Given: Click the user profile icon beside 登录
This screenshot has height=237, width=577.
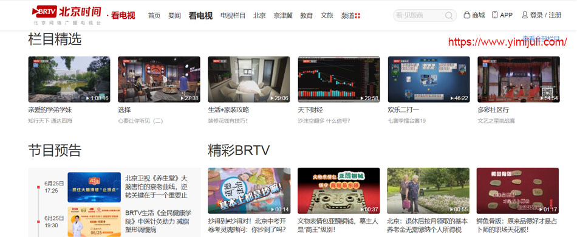Looking at the screenshot, I should (525, 15).
